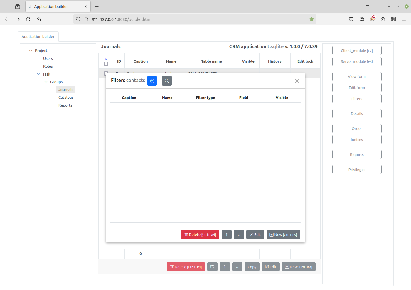Click the folder icon button in Journals toolbar
Screen dimensions: 411x290
tap(212, 267)
